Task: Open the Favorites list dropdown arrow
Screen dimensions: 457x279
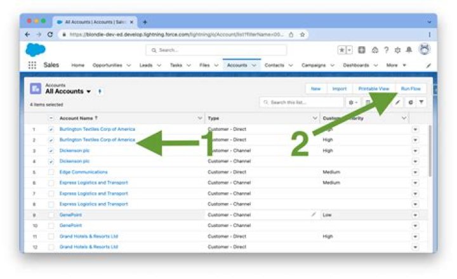Action: coord(350,50)
